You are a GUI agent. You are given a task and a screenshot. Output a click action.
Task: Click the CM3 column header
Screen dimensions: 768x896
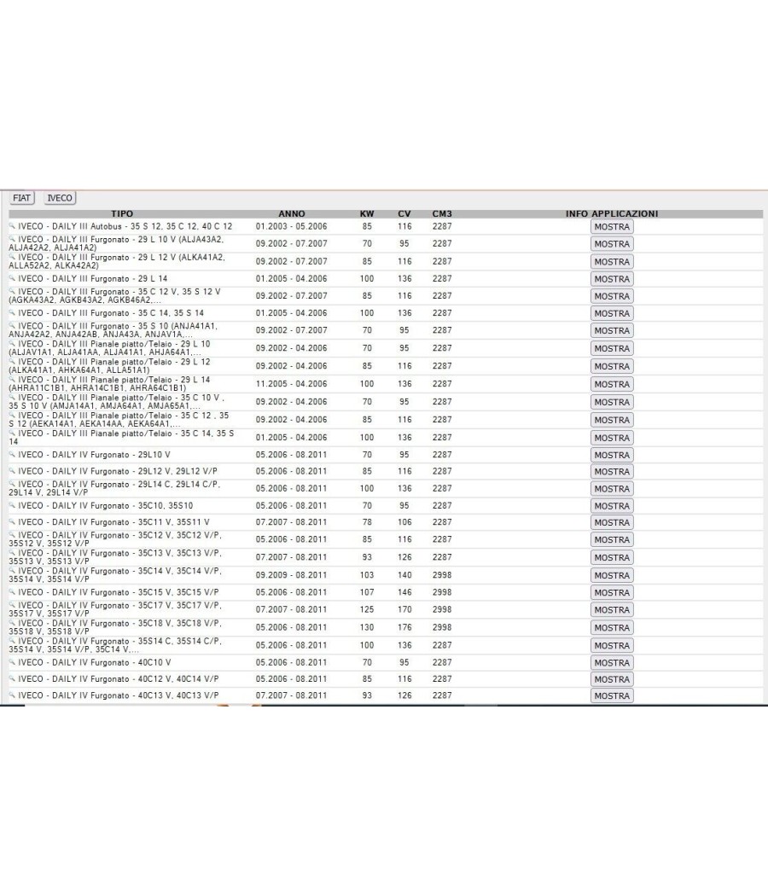(442, 213)
